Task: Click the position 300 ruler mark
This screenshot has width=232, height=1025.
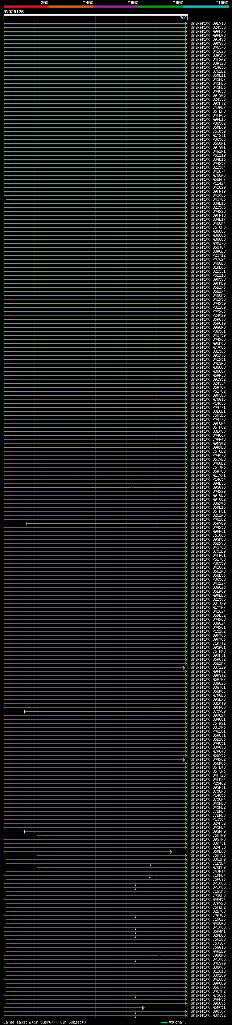Action: [183, 18]
